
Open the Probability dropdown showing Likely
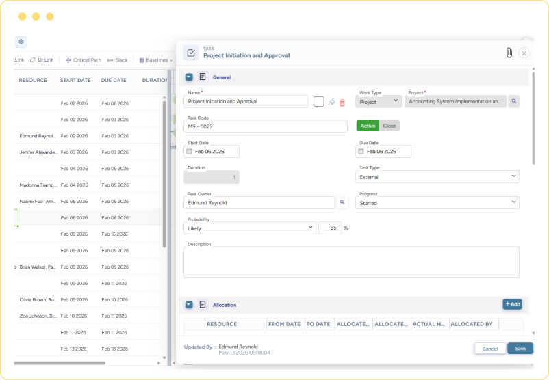(x=250, y=228)
